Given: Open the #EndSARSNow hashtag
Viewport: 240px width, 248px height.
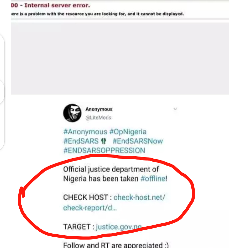Looking at the screenshot, I should tap(138, 141).
